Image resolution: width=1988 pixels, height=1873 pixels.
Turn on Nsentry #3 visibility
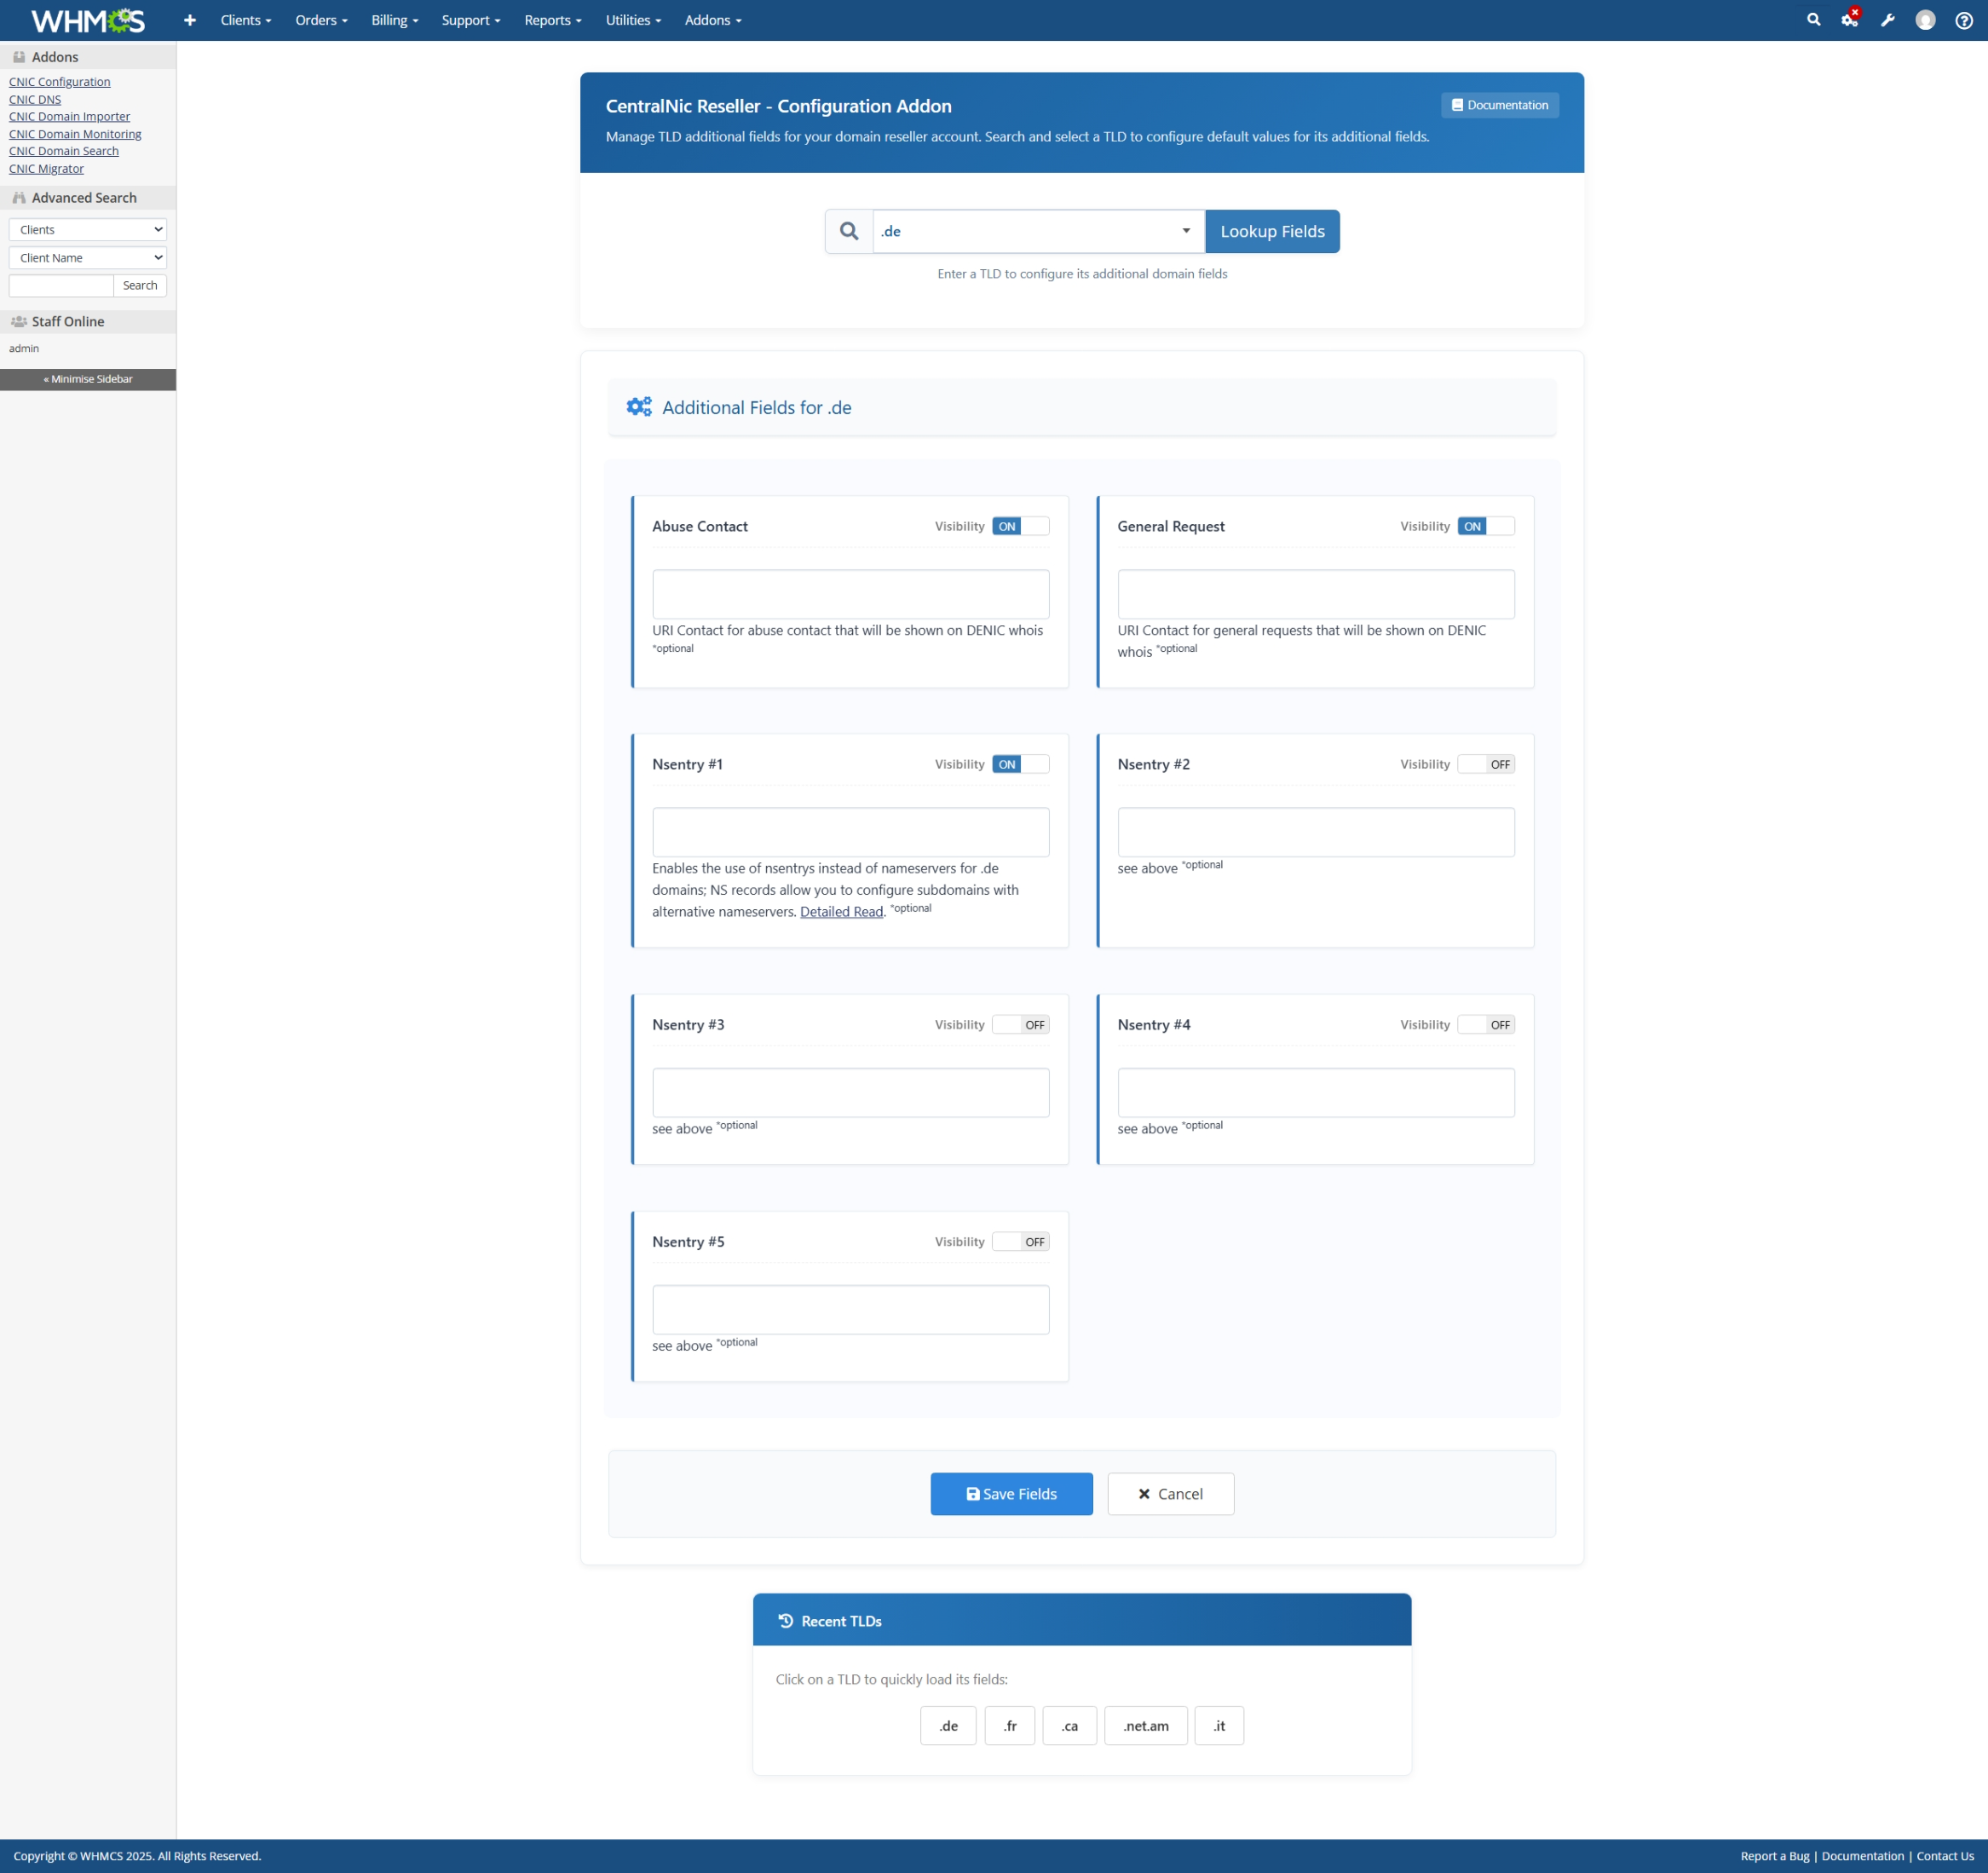(1020, 1024)
